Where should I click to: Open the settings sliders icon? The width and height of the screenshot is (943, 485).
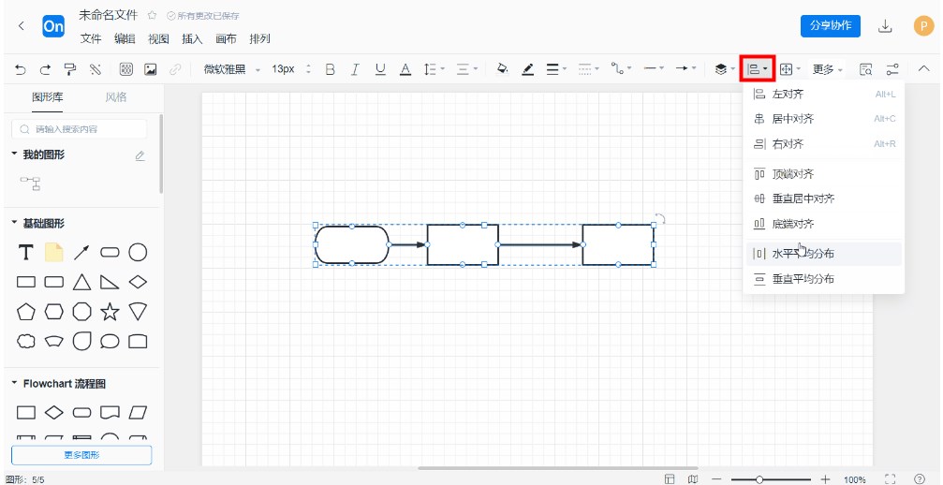point(891,69)
